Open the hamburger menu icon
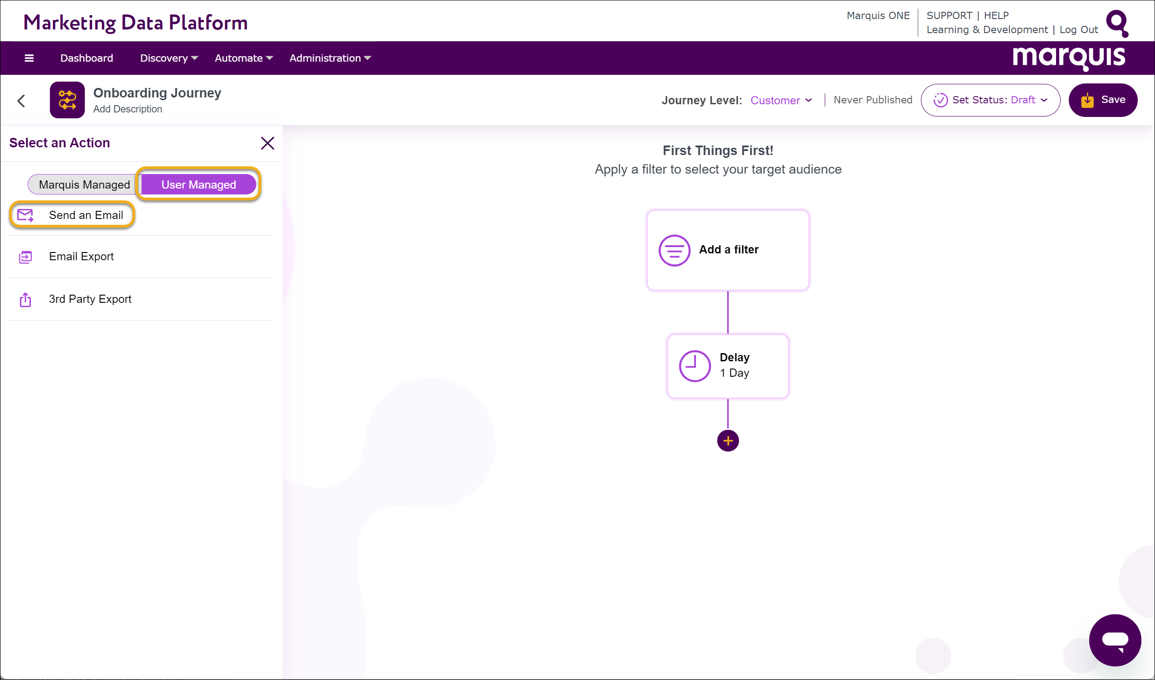Image resolution: width=1155 pixels, height=680 pixels. coord(29,58)
